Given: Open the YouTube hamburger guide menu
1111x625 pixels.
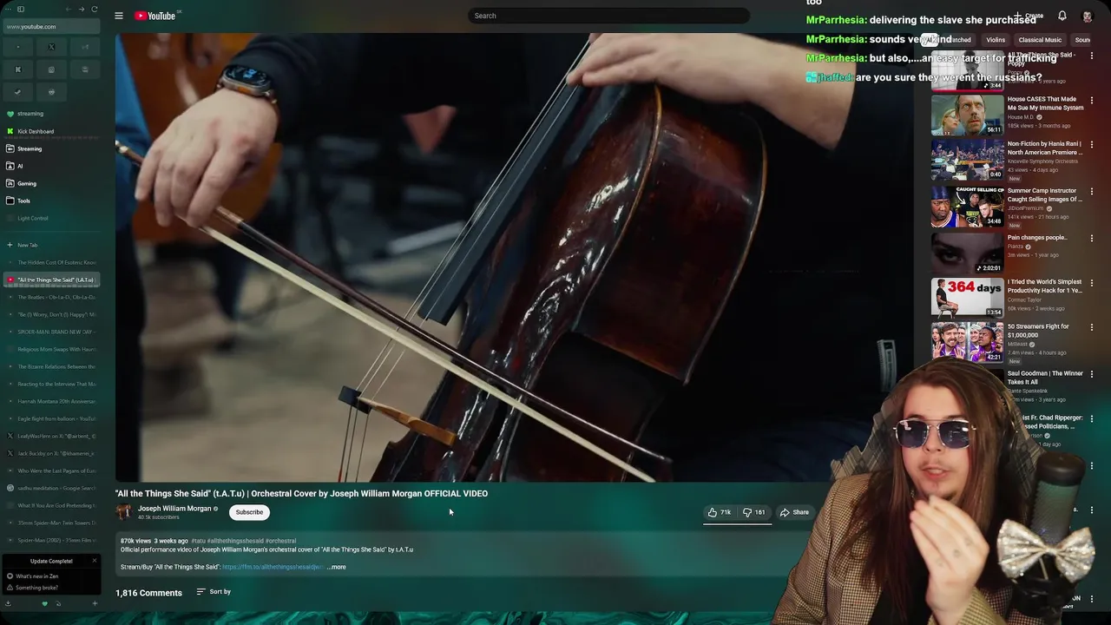Looking at the screenshot, I should (x=119, y=16).
